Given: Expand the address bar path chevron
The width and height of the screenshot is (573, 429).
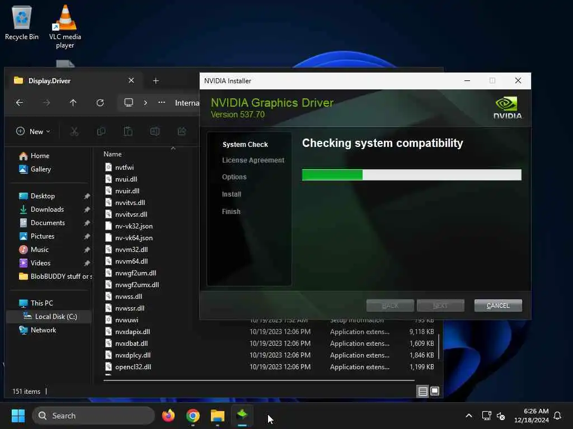Looking at the screenshot, I should [x=145, y=103].
